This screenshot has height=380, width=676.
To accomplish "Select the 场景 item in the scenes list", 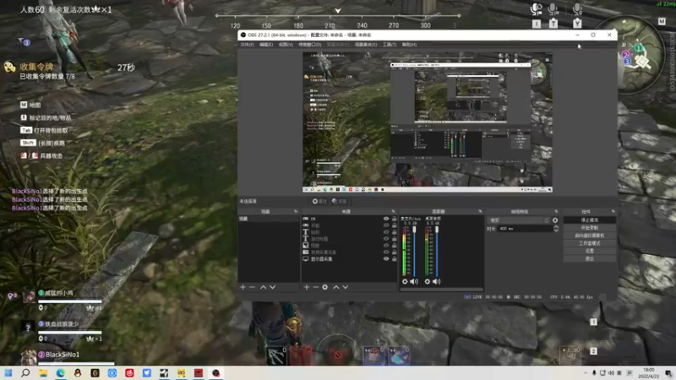I will [268, 219].
